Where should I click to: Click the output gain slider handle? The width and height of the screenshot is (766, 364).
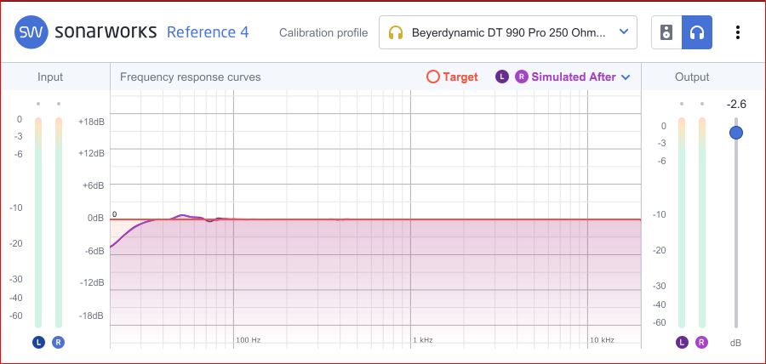736,132
